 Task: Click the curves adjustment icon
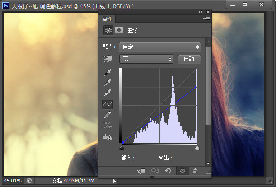[108, 30]
